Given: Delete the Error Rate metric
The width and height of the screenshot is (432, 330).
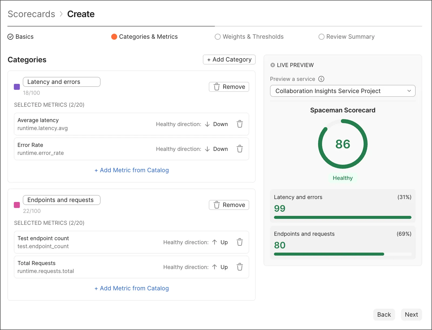Looking at the screenshot, I should tap(240, 149).
